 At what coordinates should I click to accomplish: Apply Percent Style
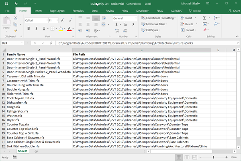click(125, 24)
